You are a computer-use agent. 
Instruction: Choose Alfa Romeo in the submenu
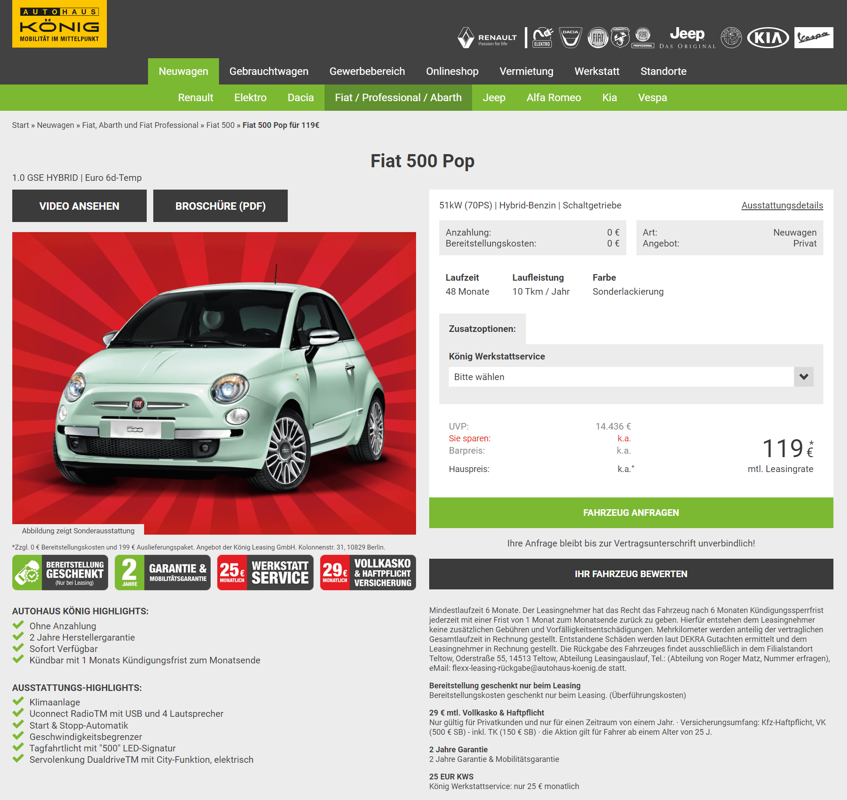[x=554, y=98]
